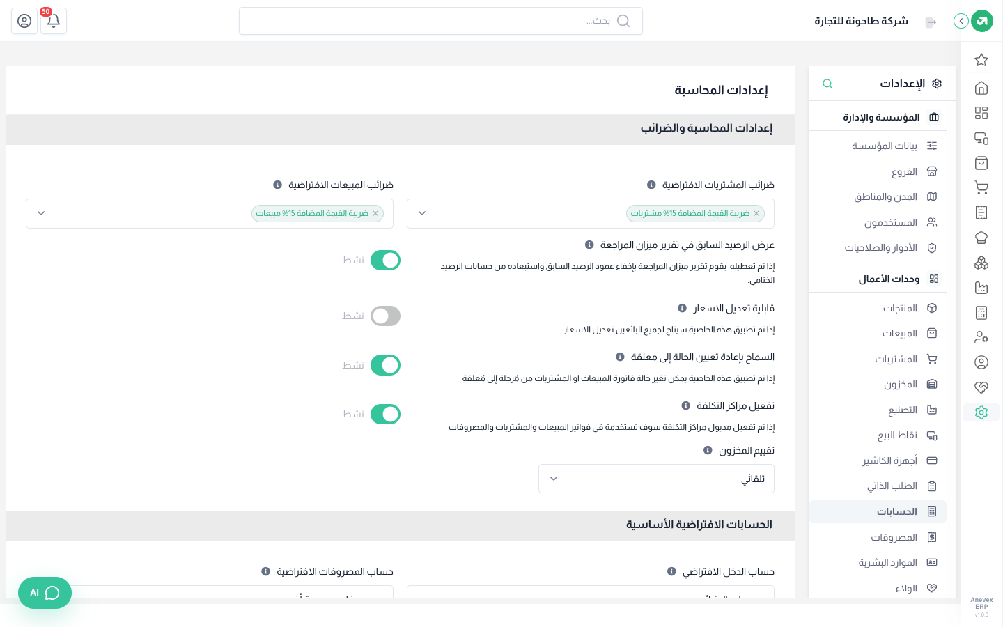Select الحسابات in the settings menu
1003x627 pixels.
click(x=878, y=511)
